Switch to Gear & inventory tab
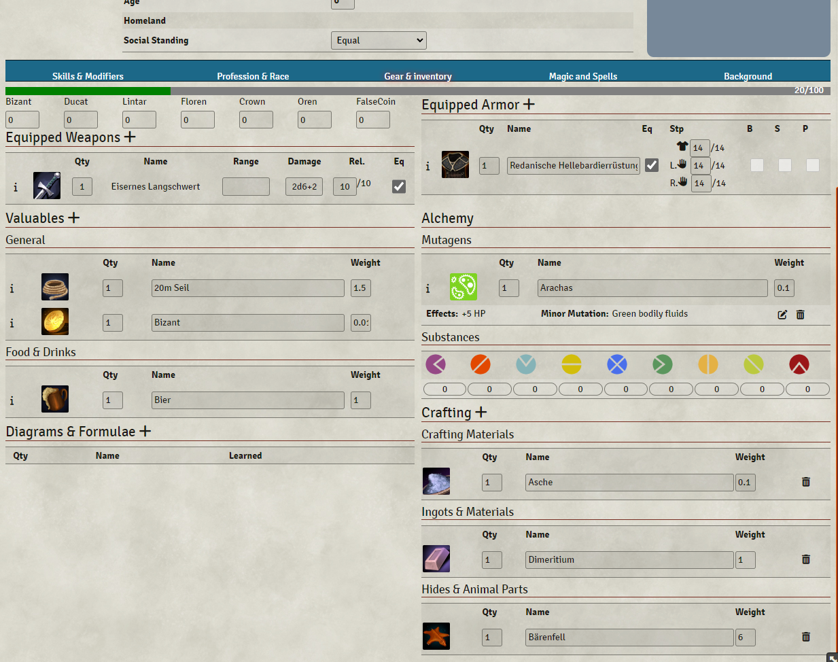The height and width of the screenshot is (662, 838). (x=418, y=76)
